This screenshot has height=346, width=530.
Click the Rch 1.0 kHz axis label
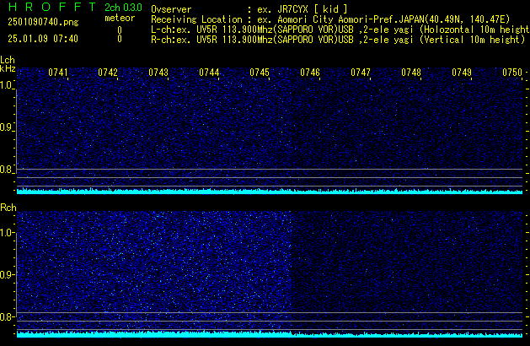click(6, 233)
